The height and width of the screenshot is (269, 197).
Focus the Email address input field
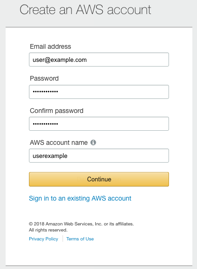[99, 60]
